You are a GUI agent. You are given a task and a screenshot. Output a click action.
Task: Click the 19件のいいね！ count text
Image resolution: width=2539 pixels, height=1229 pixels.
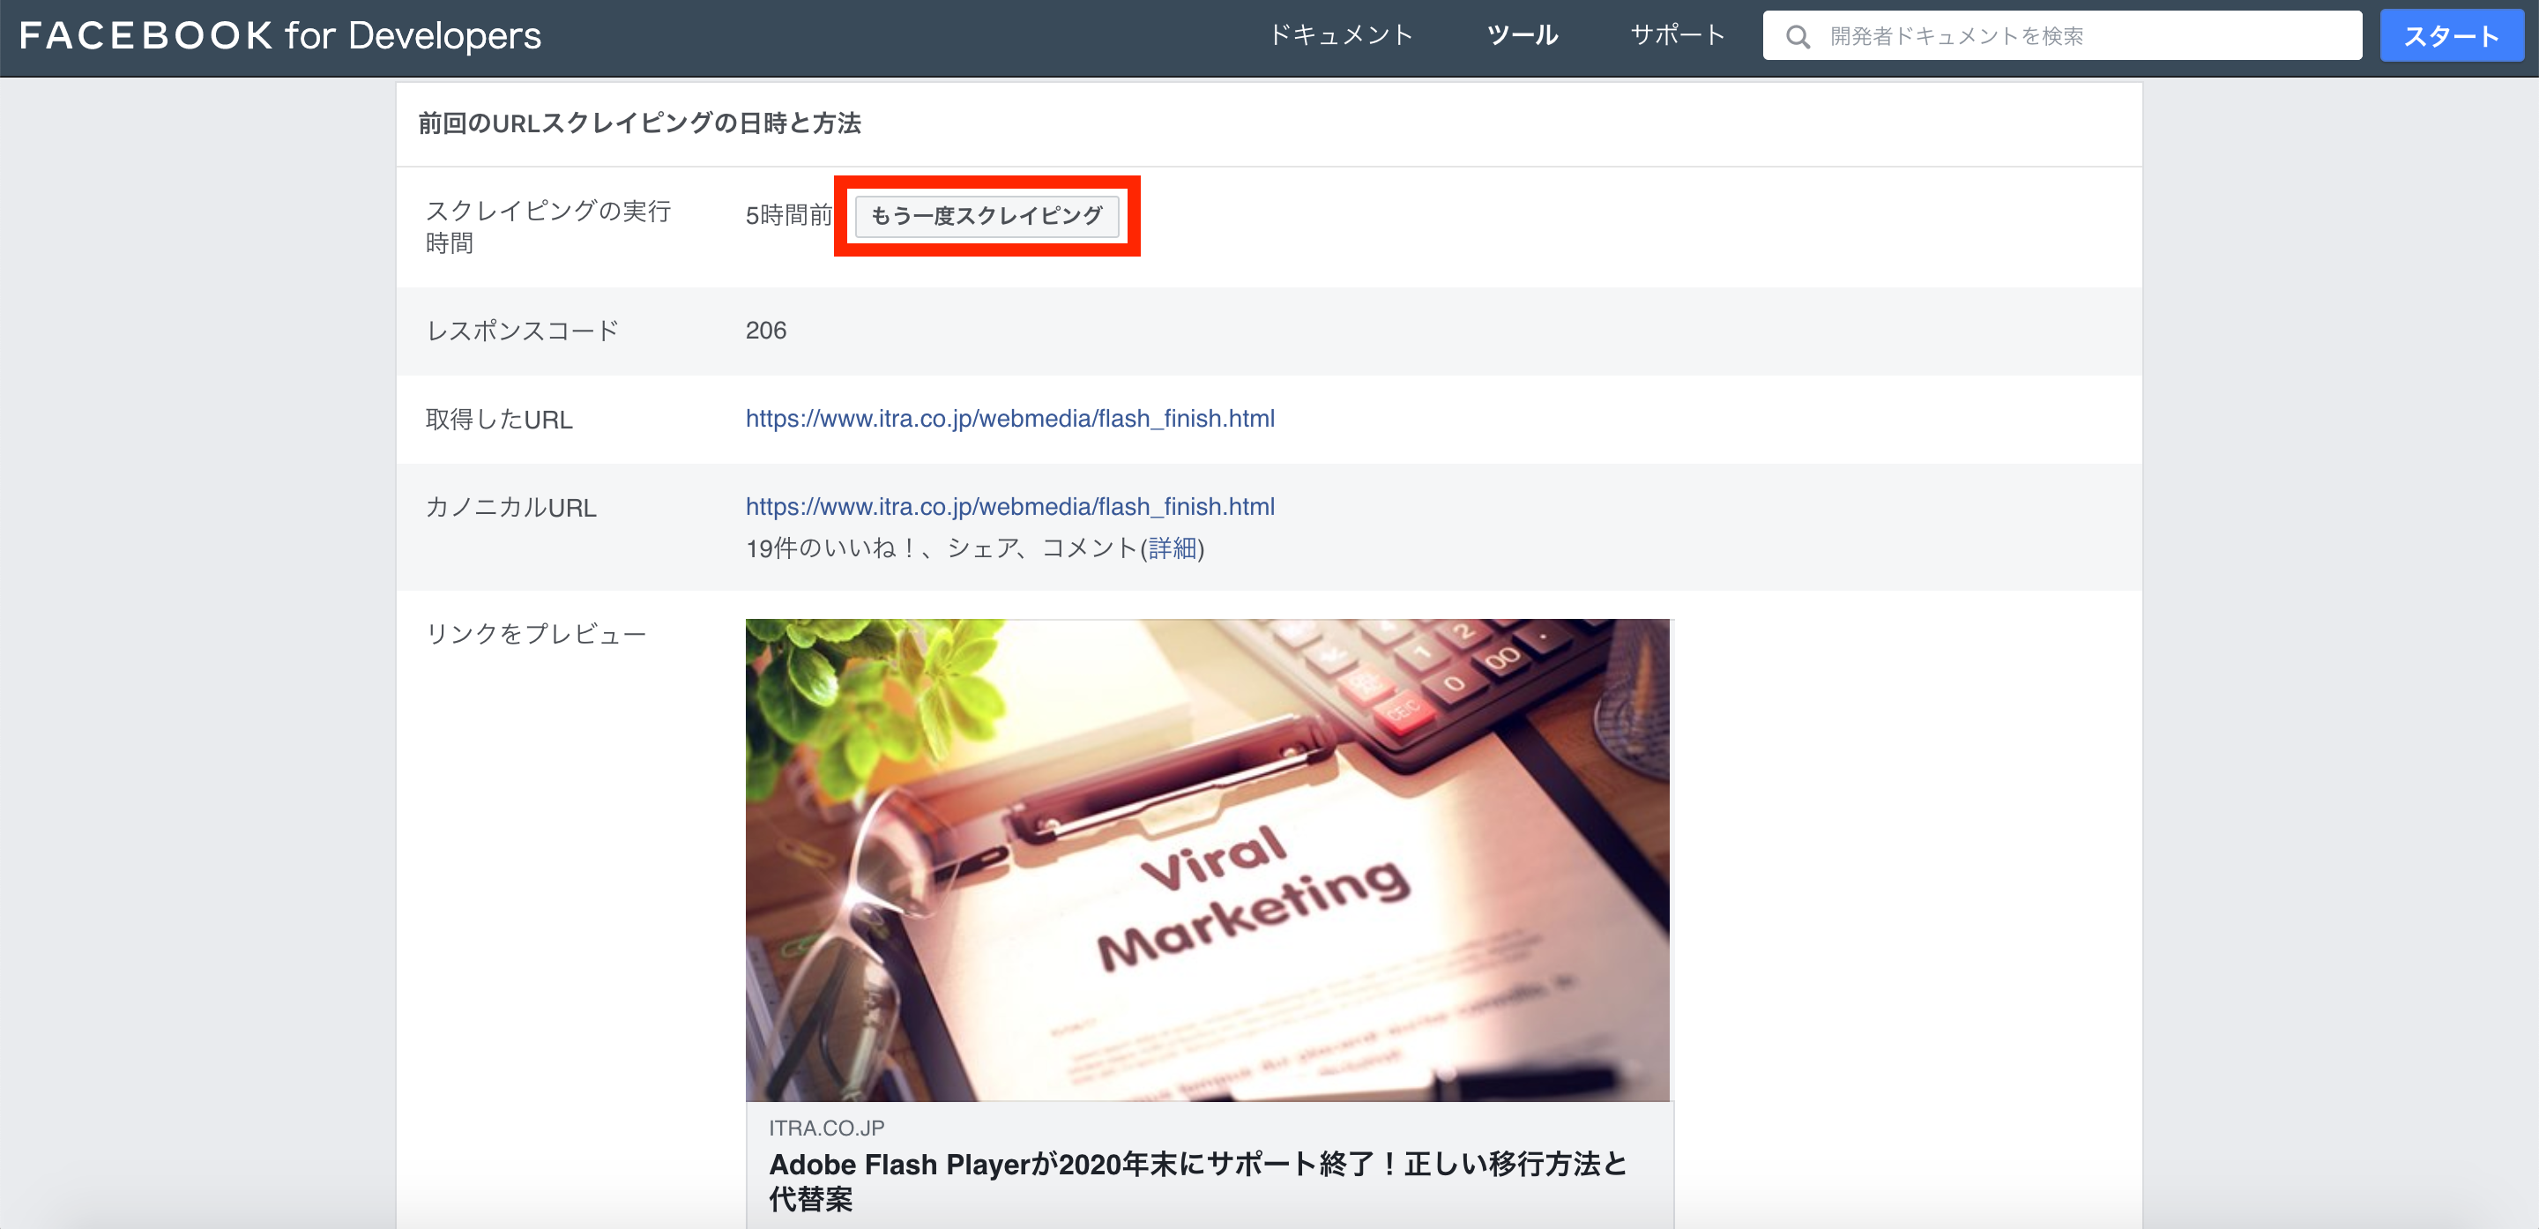[832, 548]
